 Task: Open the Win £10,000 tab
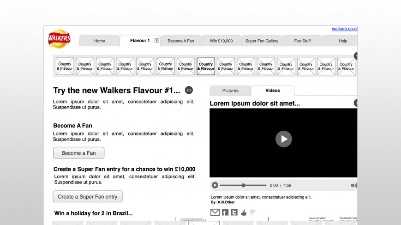pyautogui.click(x=221, y=41)
